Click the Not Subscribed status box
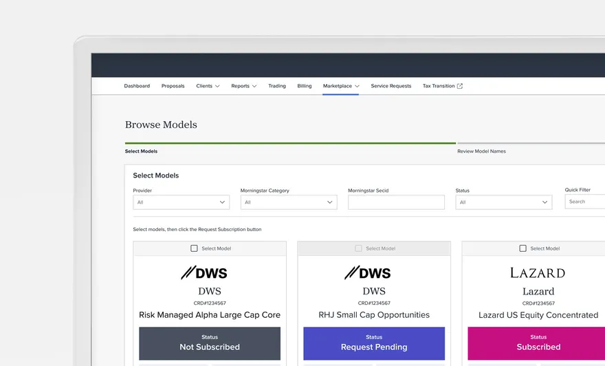 [x=210, y=343]
